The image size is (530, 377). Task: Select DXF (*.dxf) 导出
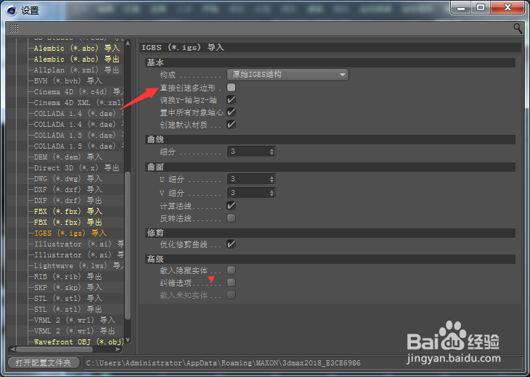(x=68, y=201)
